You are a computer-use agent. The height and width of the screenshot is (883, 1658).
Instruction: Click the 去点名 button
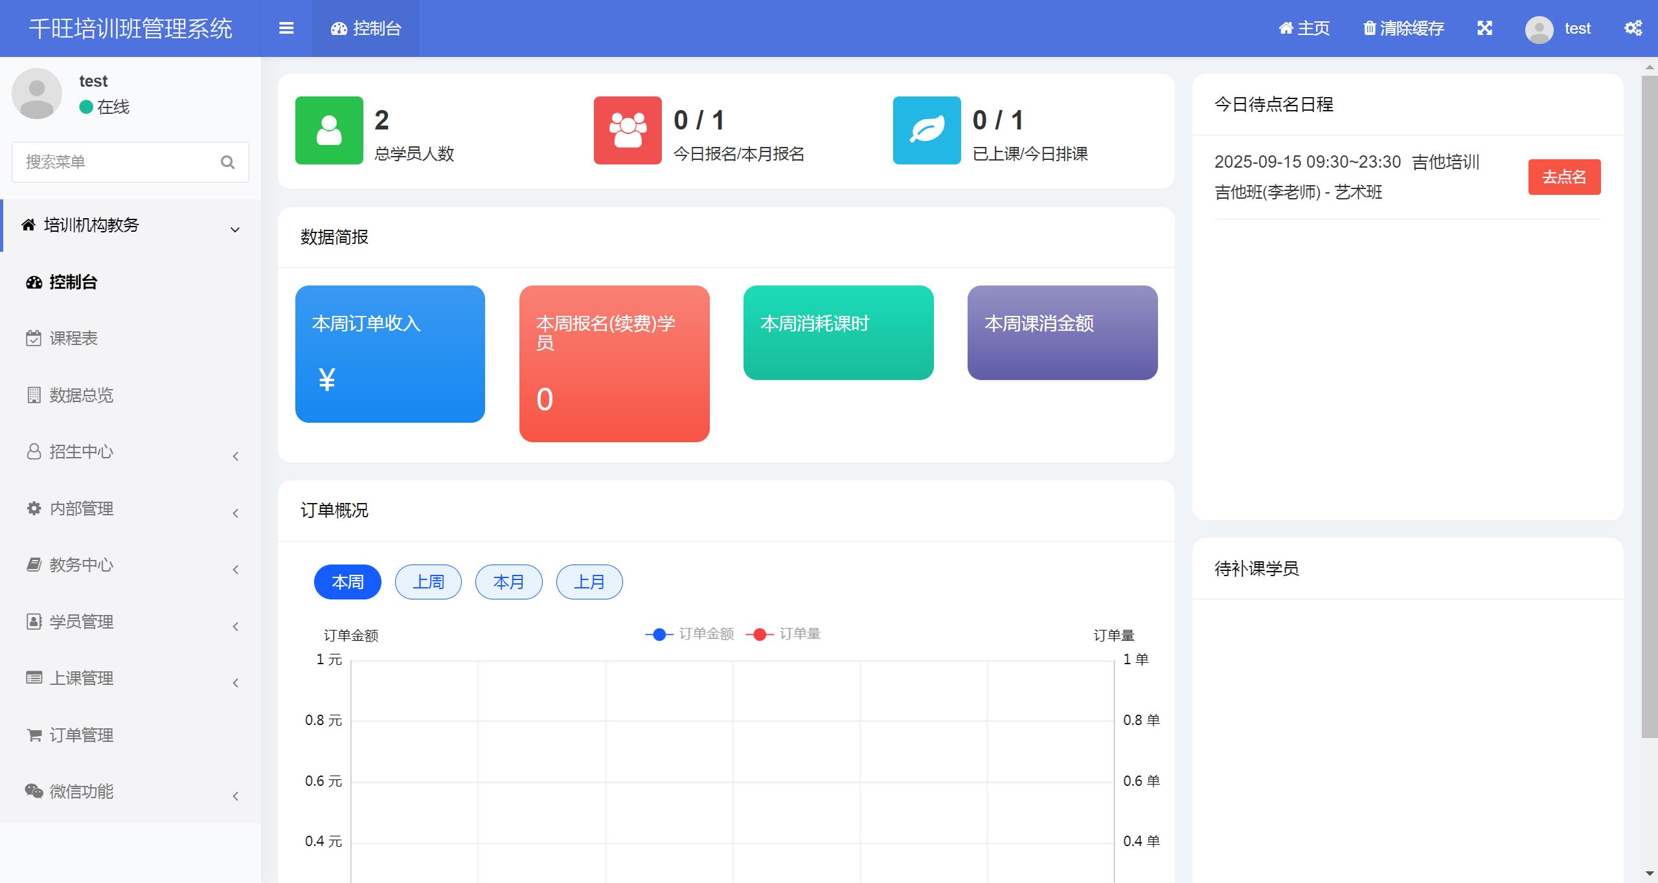tap(1564, 177)
